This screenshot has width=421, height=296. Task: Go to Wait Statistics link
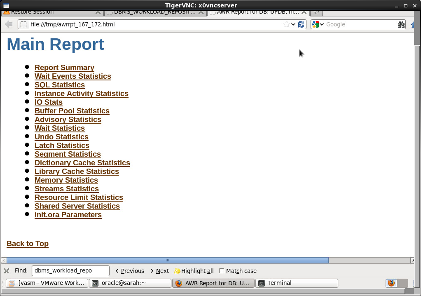(x=60, y=128)
